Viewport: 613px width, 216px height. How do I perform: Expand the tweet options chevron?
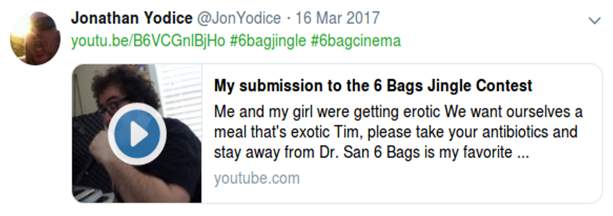(594, 21)
